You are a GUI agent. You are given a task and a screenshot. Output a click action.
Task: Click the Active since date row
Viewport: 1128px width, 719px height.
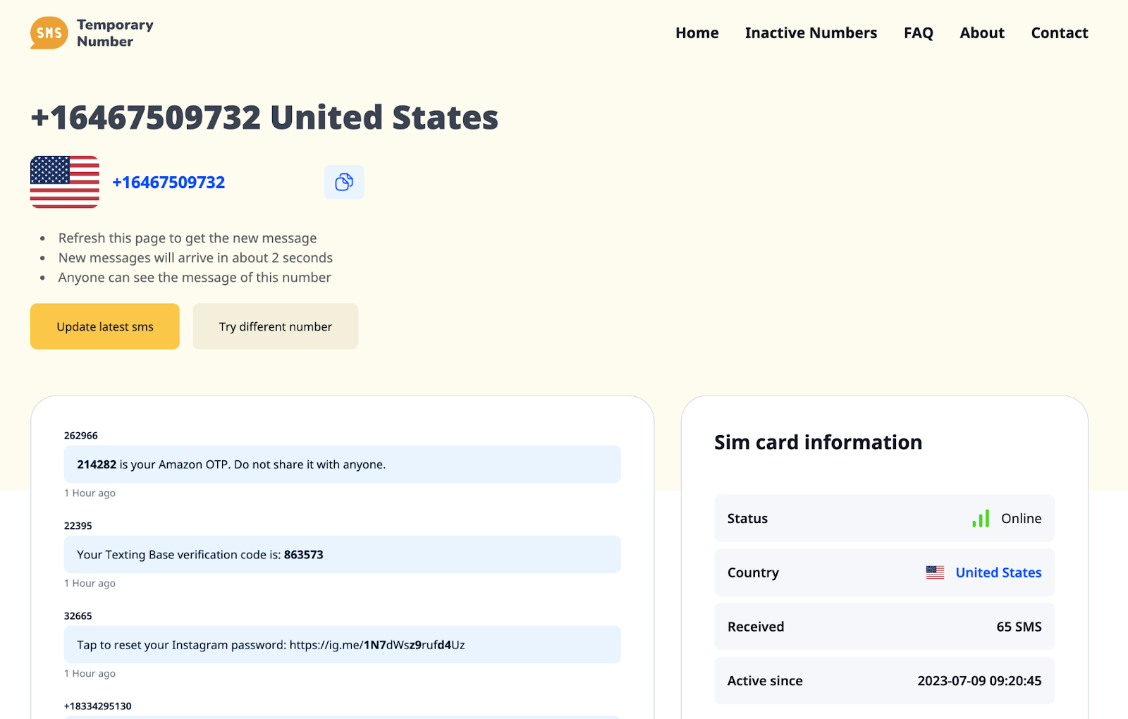885,681
